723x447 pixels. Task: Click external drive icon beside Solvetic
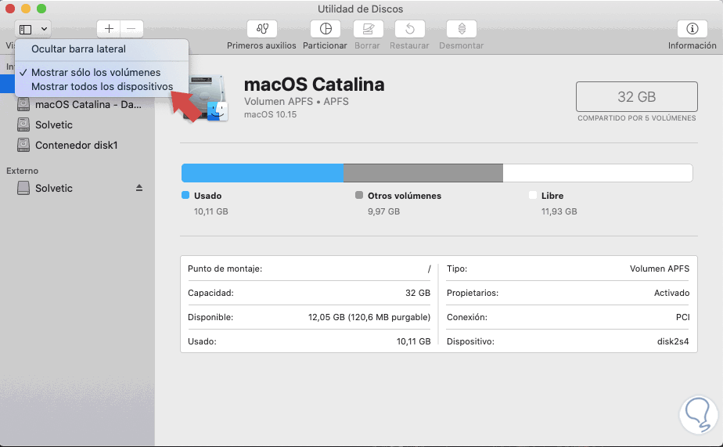click(x=23, y=188)
